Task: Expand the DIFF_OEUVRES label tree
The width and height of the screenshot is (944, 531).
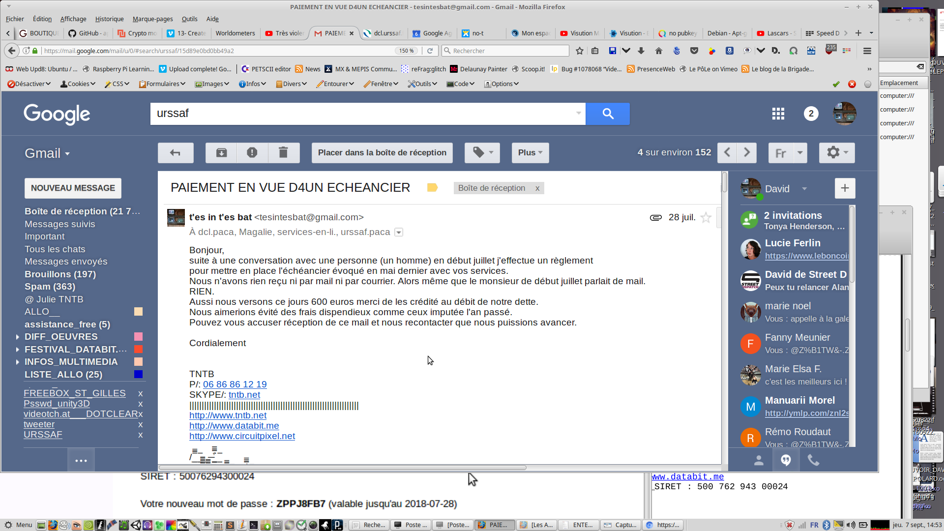Action: tap(18, 337)
